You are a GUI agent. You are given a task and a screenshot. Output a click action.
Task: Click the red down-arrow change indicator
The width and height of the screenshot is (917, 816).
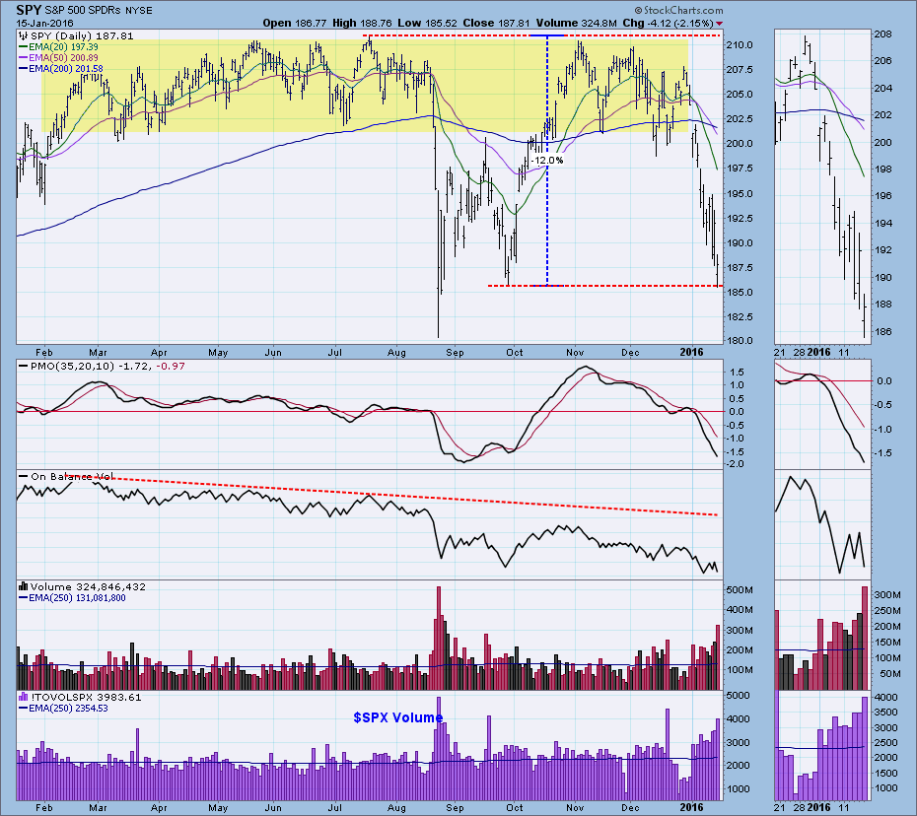coord(720,24)
